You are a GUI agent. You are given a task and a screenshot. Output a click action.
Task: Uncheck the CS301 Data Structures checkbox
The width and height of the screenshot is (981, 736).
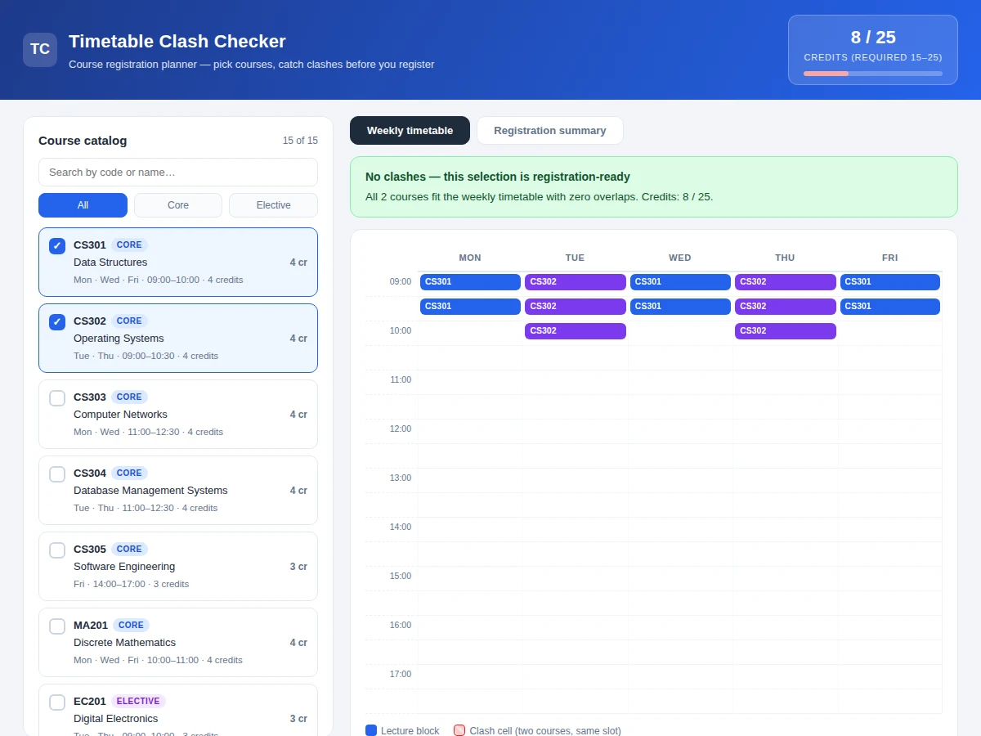coord(57,246)
